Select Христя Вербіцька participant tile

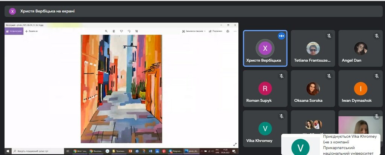tap(265, 48)
